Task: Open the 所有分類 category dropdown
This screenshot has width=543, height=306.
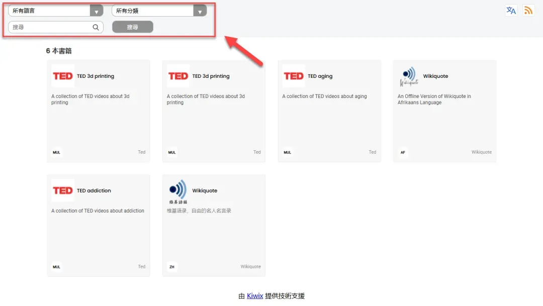Action: pos(159,11)
